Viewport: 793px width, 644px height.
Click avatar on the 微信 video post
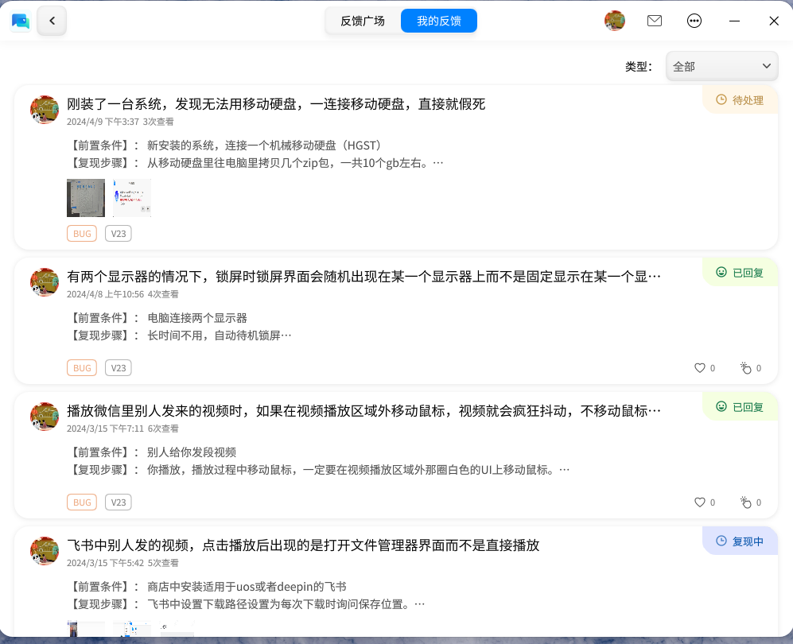coord(45,417)
